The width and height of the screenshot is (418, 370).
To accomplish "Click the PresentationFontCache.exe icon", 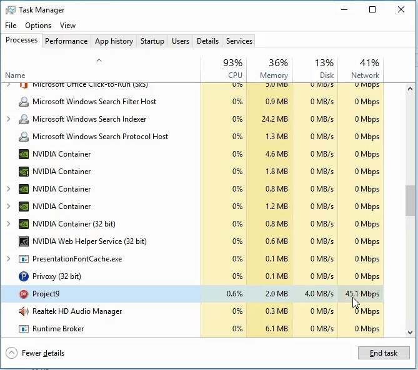I will click(x=24, y=259).
